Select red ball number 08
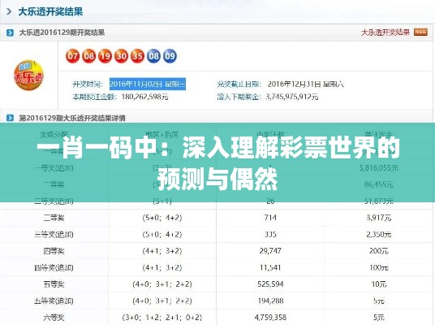 pyautogui.click(x=88, y=56)
